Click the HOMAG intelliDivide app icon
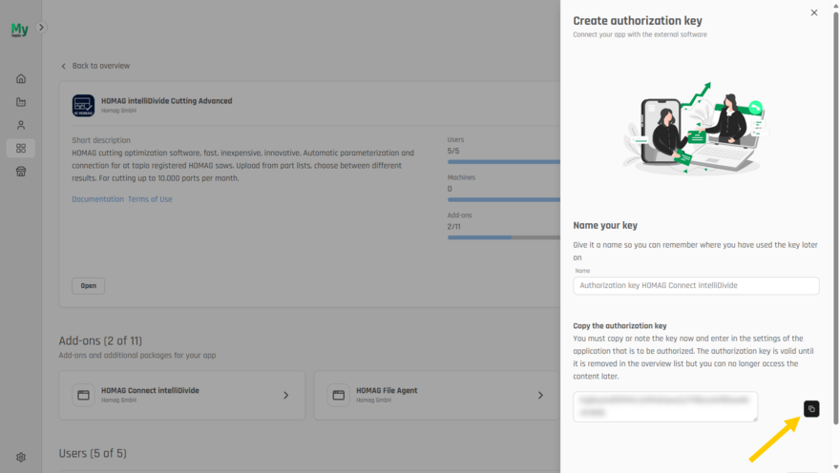Image resolution: width=840 pixels, height=473 pixels. pyautogui.click(x=83, y=106)
